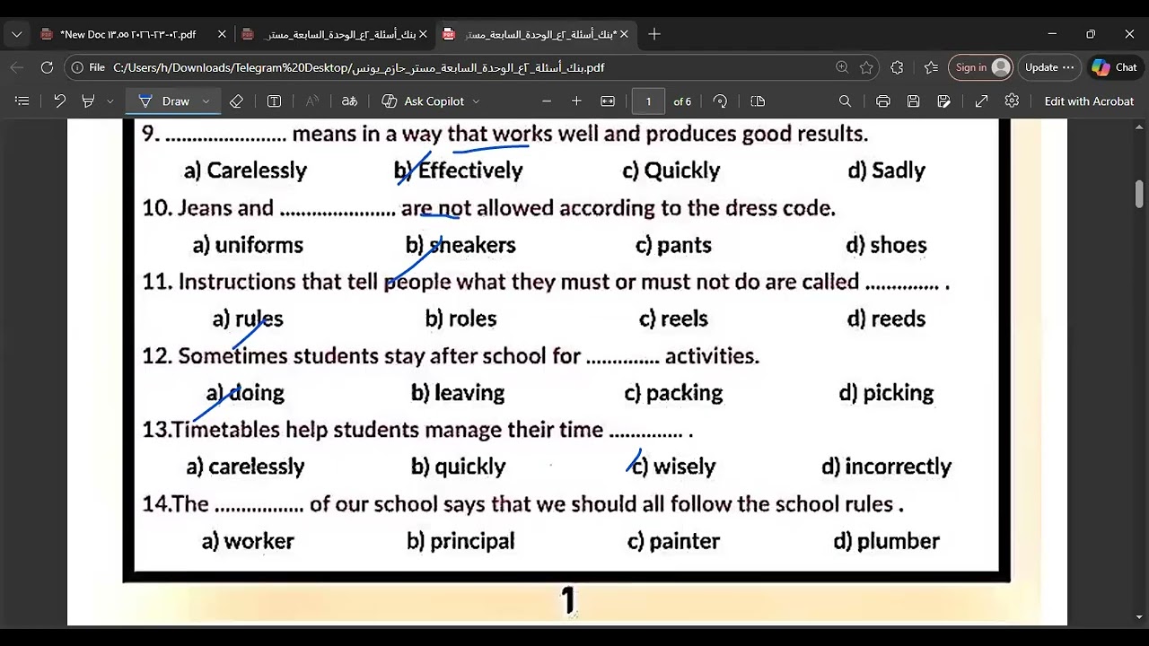The height and width of the screenshot is (646, 1149).
Task: Click the zoom magnifier in address bar
Action: pyautogui.click(x=842, y=67)
